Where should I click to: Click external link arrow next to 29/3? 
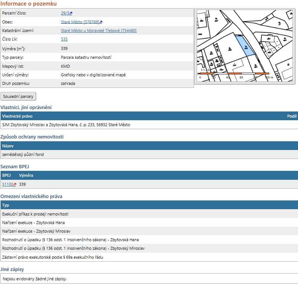[x=71, y=13]
